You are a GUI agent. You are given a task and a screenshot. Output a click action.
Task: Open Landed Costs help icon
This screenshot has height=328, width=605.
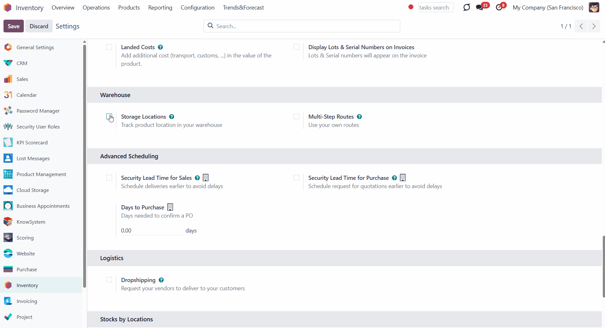pos(160,47)
